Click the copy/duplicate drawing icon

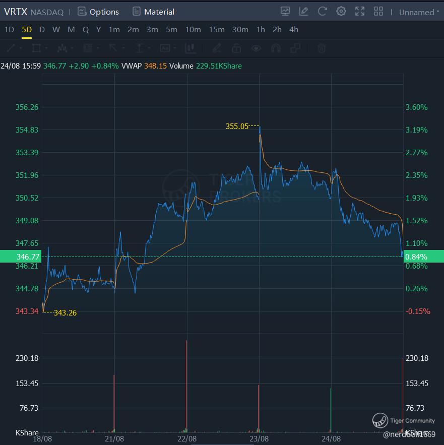tap(295, 48)
